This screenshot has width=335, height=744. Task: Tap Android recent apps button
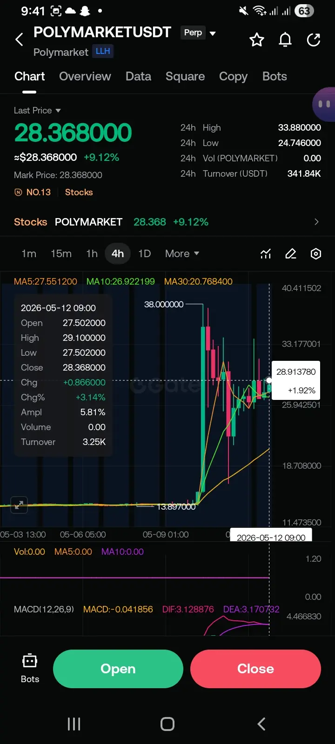point(74,724)
